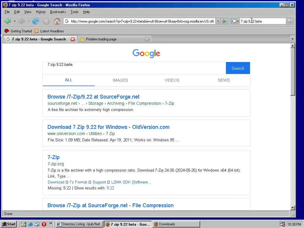Click the clock showing 10:38 PM
Screen dimensions: 304x228
(x=294, y=224)
